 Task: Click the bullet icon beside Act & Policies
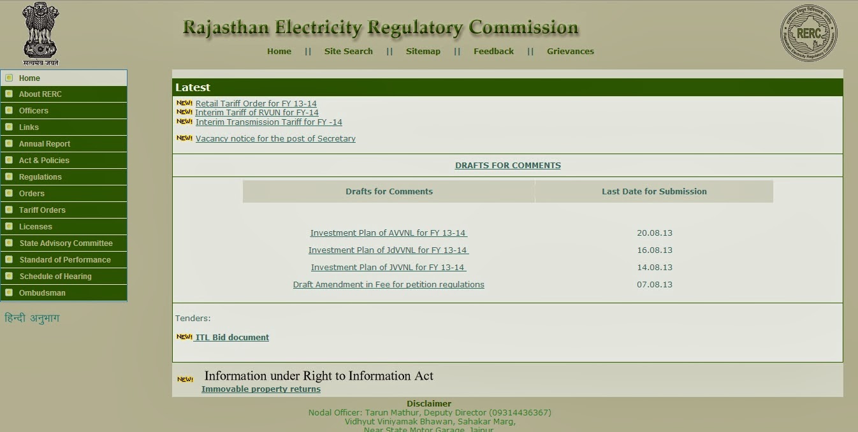point(9,160)
